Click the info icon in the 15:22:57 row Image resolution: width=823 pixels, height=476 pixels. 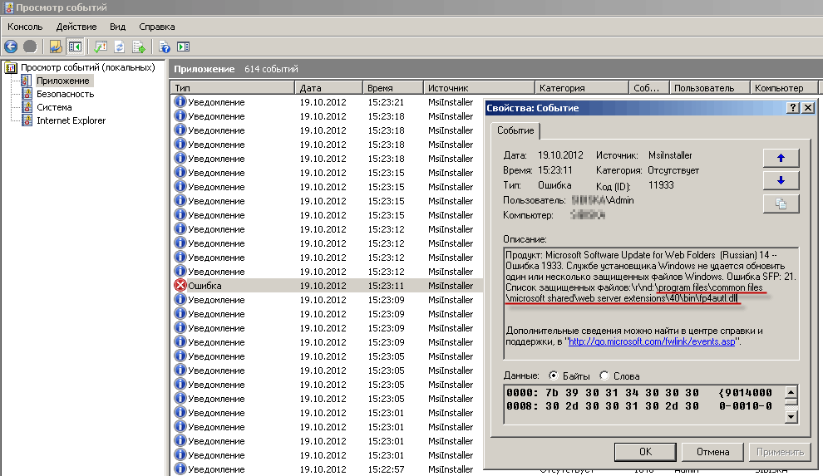180,469
